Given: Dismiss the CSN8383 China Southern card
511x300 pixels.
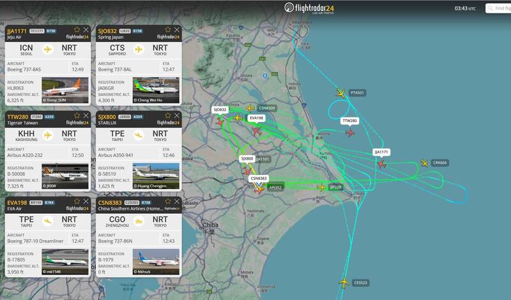Looking at the screenshot, I should (177, 201).
